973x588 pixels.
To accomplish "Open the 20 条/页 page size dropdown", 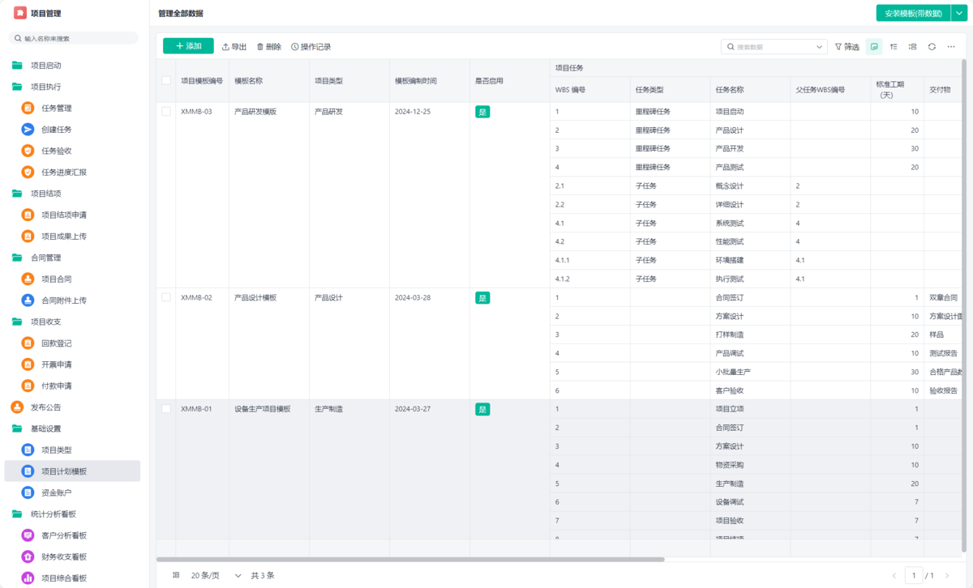I will pos(216,575).
